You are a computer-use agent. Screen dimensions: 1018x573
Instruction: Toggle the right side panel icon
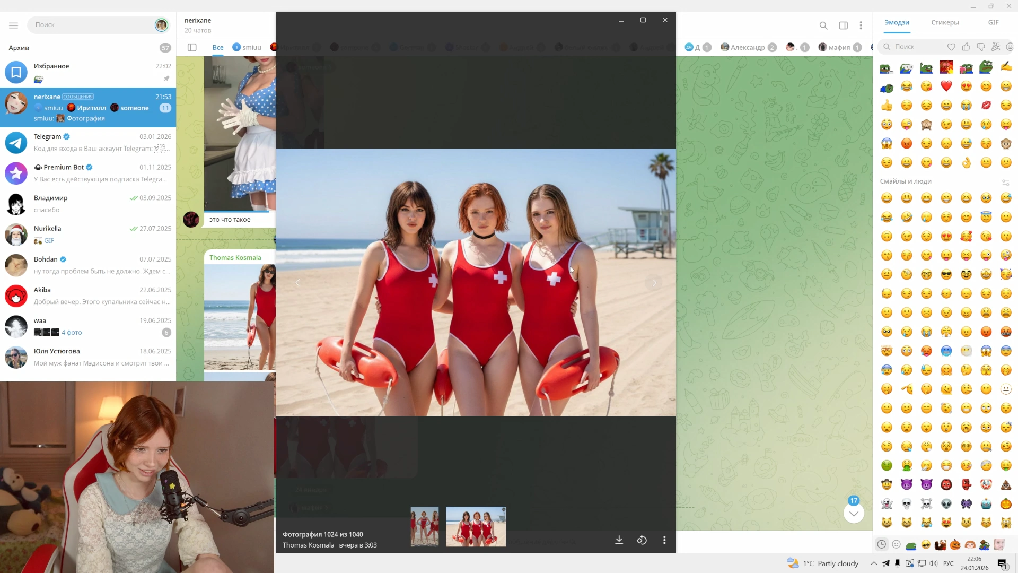pos(843,25)
